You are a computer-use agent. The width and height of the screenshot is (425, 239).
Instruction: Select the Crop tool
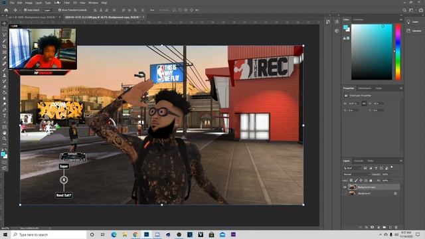tap(5, 46)
